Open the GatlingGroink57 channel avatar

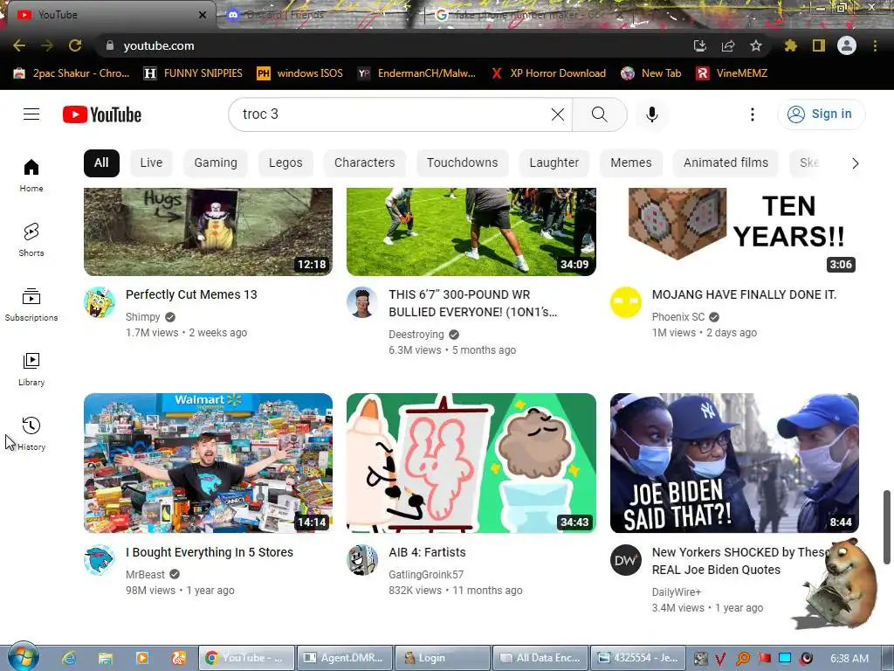point(362,560)
